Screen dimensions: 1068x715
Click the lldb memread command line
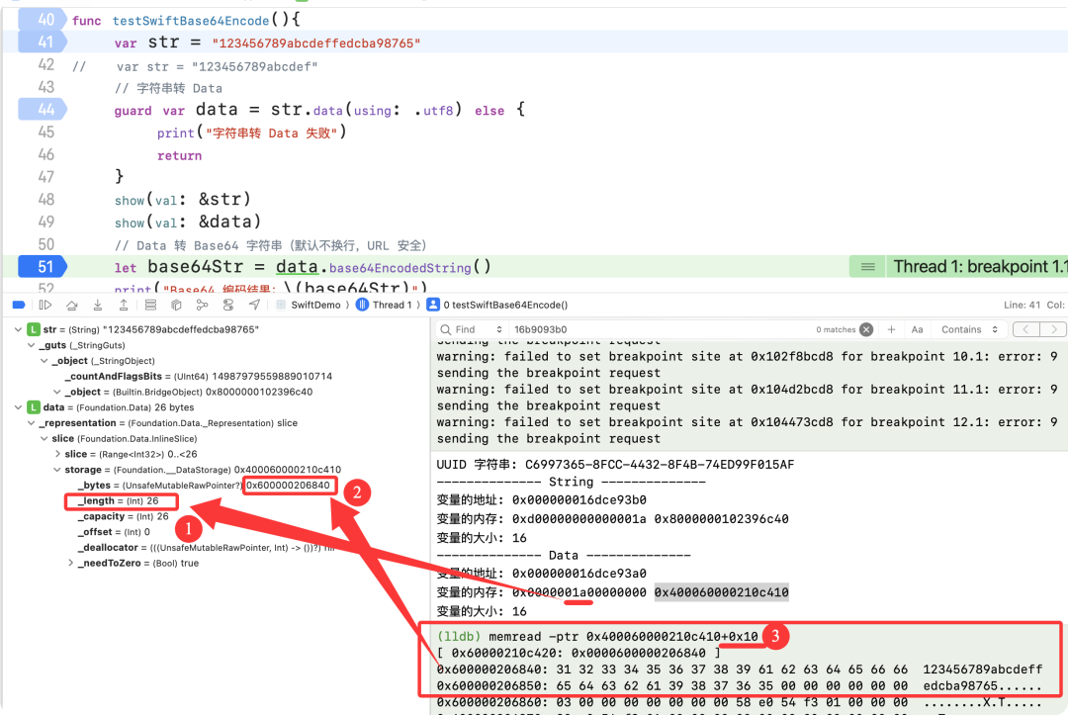[x=597, y=637]
